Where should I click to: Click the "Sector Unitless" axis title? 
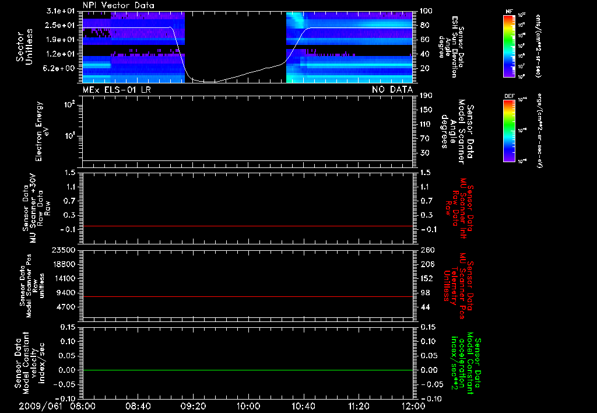click(24, 47)
